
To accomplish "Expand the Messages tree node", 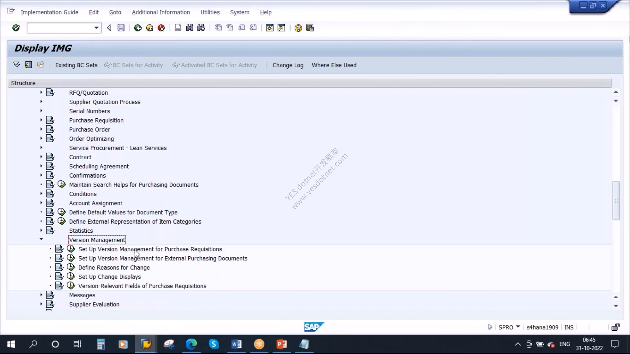I will pos(41,295).
